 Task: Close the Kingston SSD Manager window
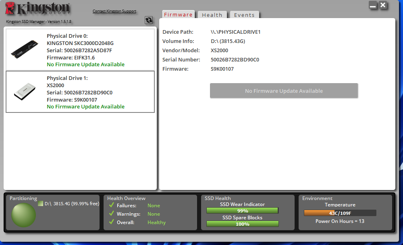pos(383,5)
